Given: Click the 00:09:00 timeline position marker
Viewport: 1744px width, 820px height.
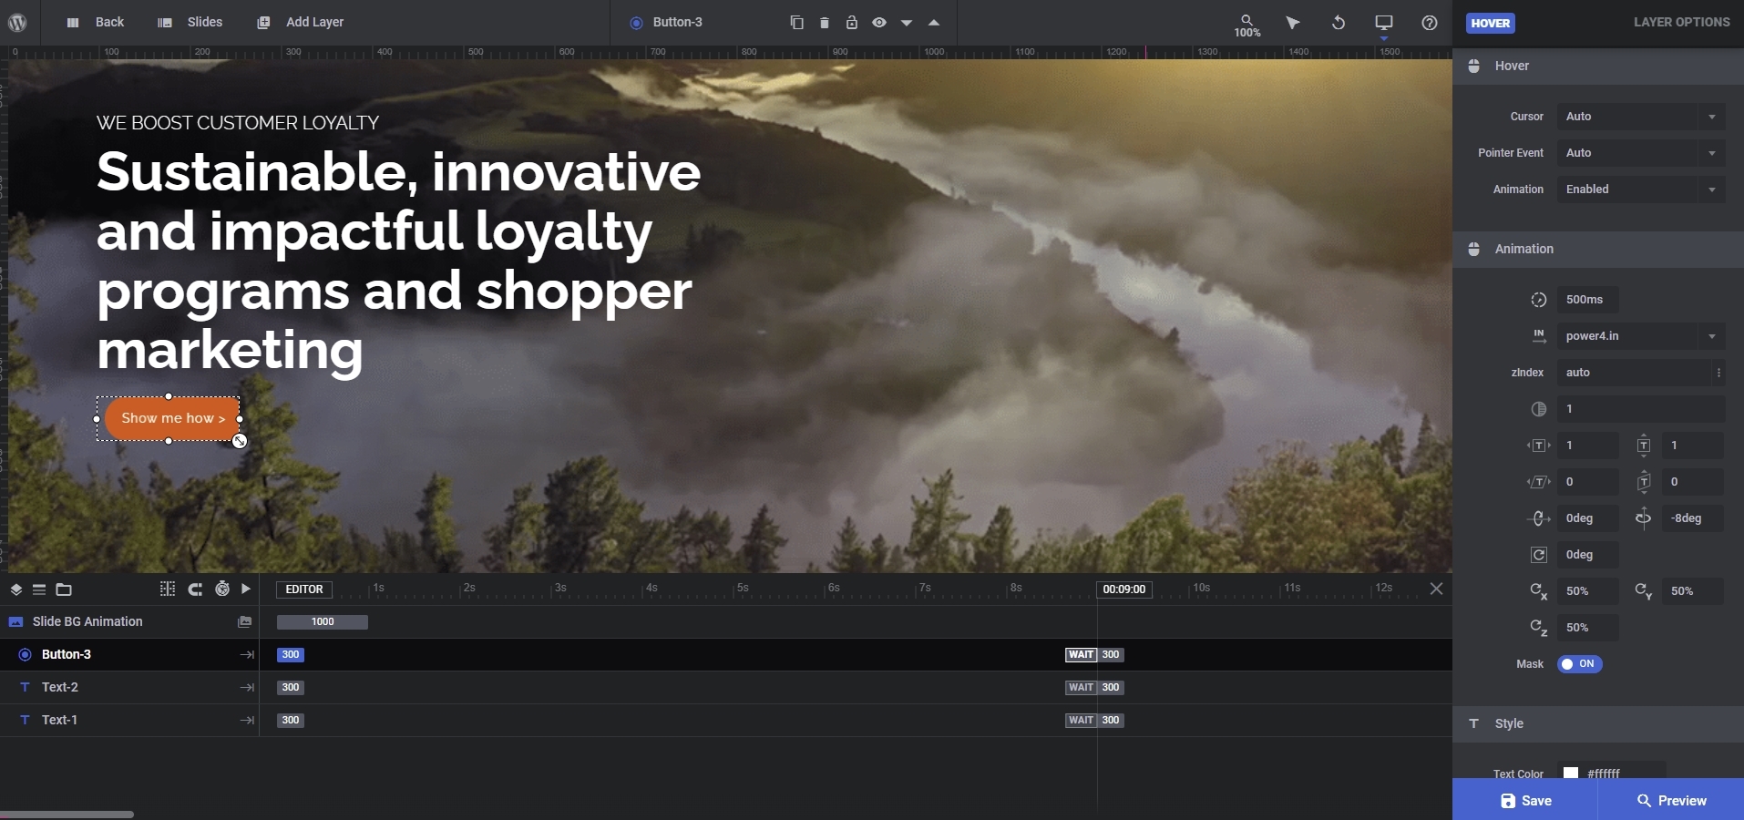Looking at the screenshot, I should click(x=1124, y=589).
